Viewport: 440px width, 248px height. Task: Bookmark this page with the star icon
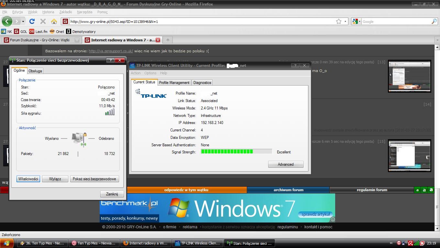(x=339, y=21)
